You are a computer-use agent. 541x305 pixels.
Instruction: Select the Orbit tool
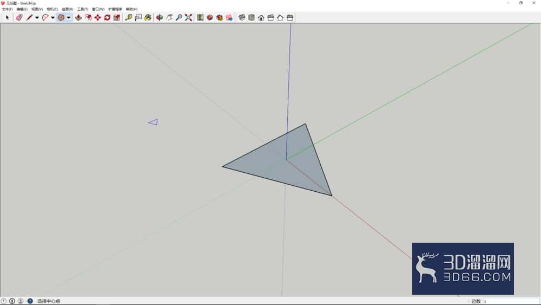click(160, 18)
